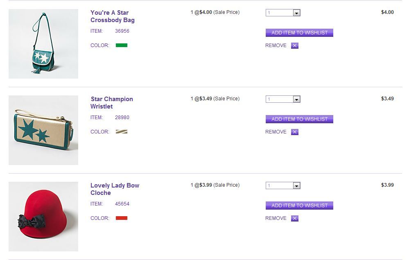Expand quantity dropdown for Star Champion Wristlet
Screen dimensions: 409x260
tap(297, 99)
